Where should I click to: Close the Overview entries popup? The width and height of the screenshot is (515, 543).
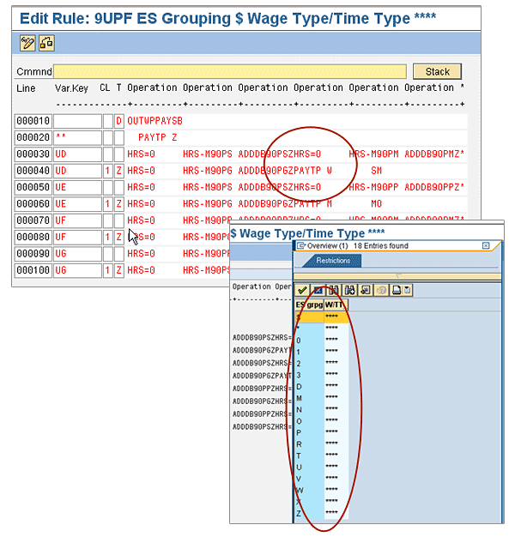486,245
